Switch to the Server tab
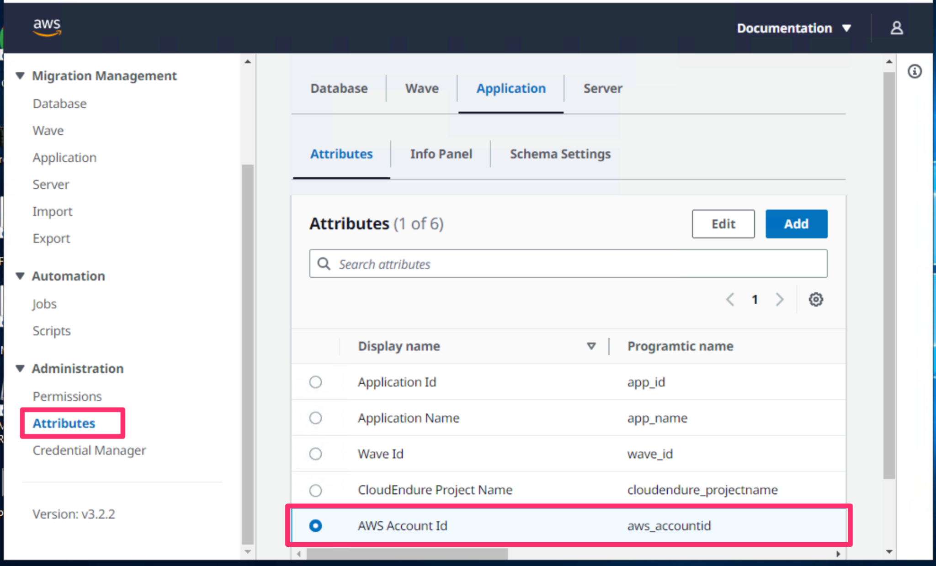 tap(602, 88)
